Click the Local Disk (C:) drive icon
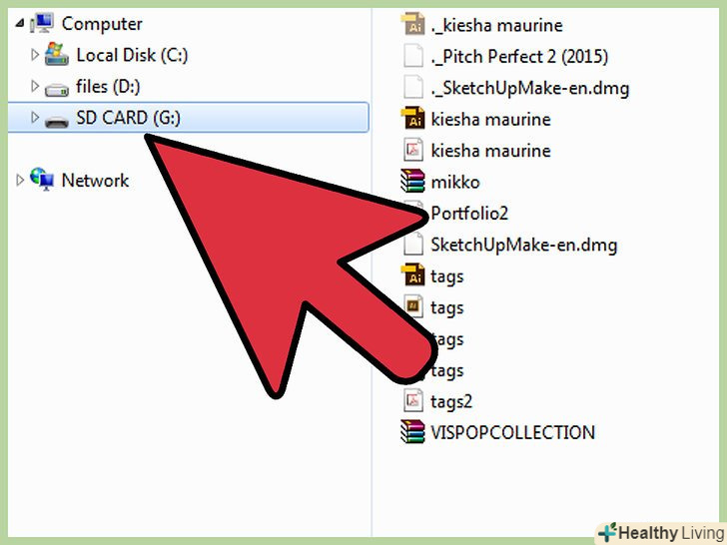Image resolution: width=727 pixels, height=545 pixels. (57, 54)
